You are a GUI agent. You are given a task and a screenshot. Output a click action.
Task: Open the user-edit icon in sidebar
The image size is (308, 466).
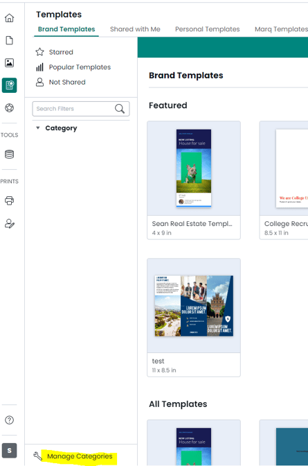pyautogui.click(x=9, y=223)
